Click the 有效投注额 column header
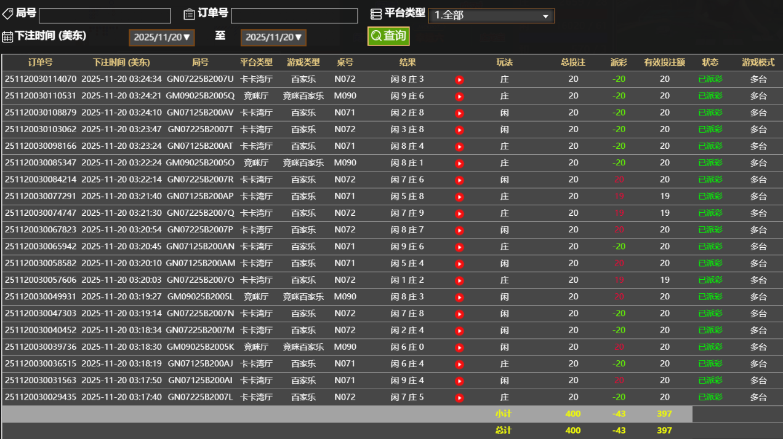783x439 pixels. (x=664, y=63)
